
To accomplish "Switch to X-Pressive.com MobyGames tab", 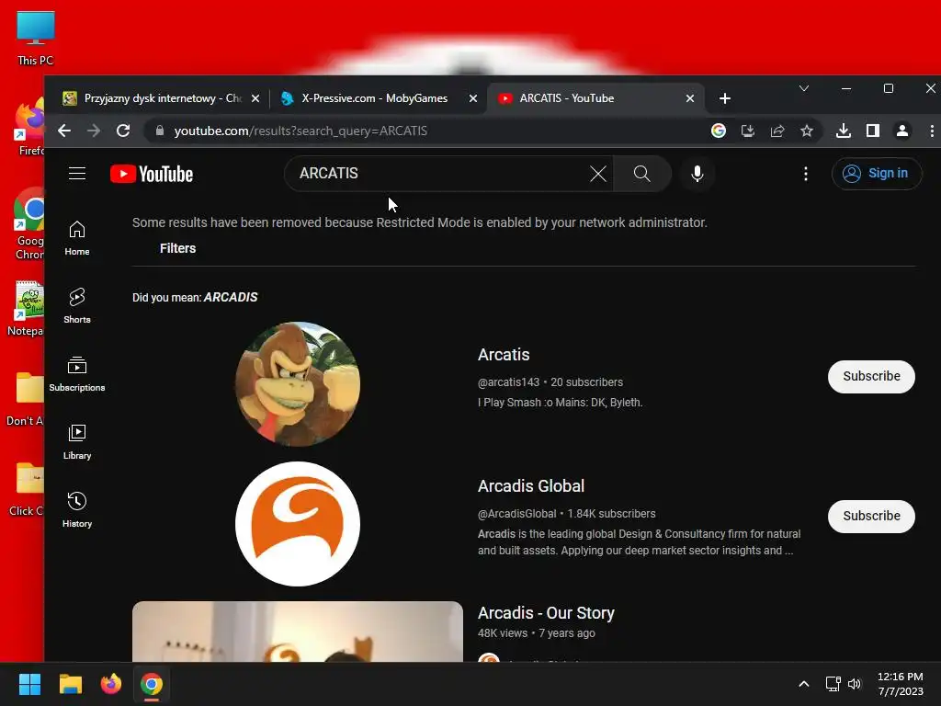I will pos(375,98).
